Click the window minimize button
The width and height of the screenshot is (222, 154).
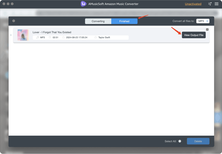(x=8, y=4)
